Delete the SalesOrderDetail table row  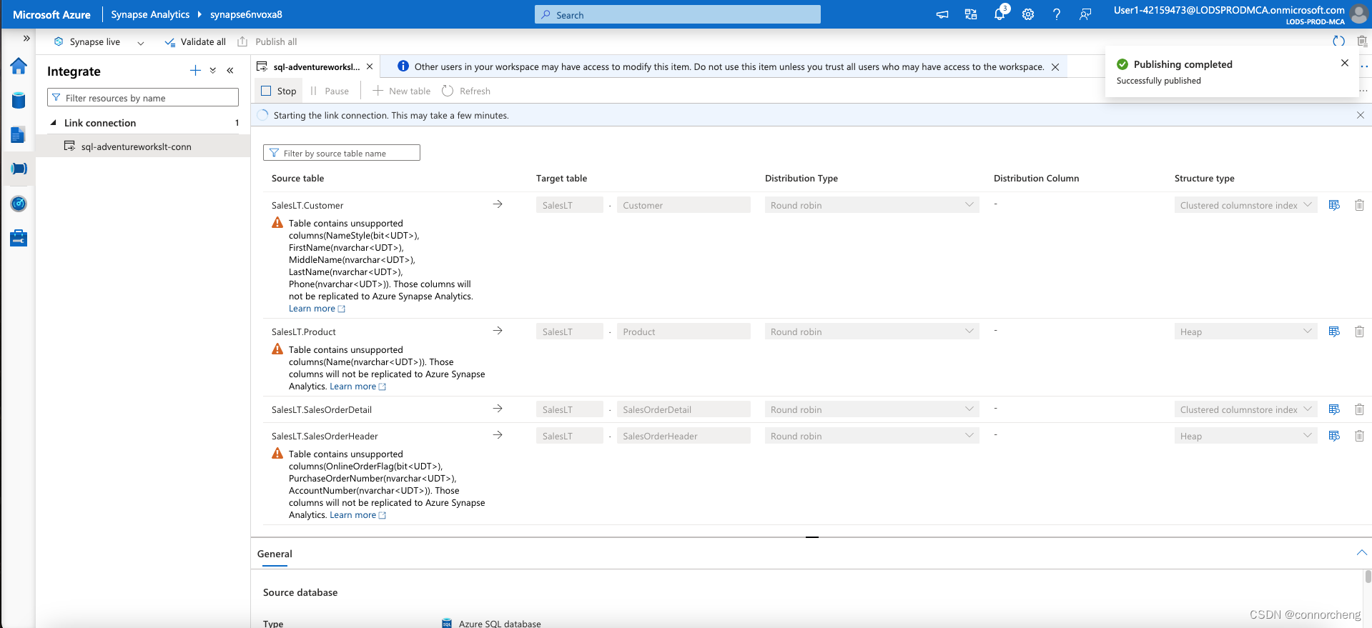(x=1359, y=409)
